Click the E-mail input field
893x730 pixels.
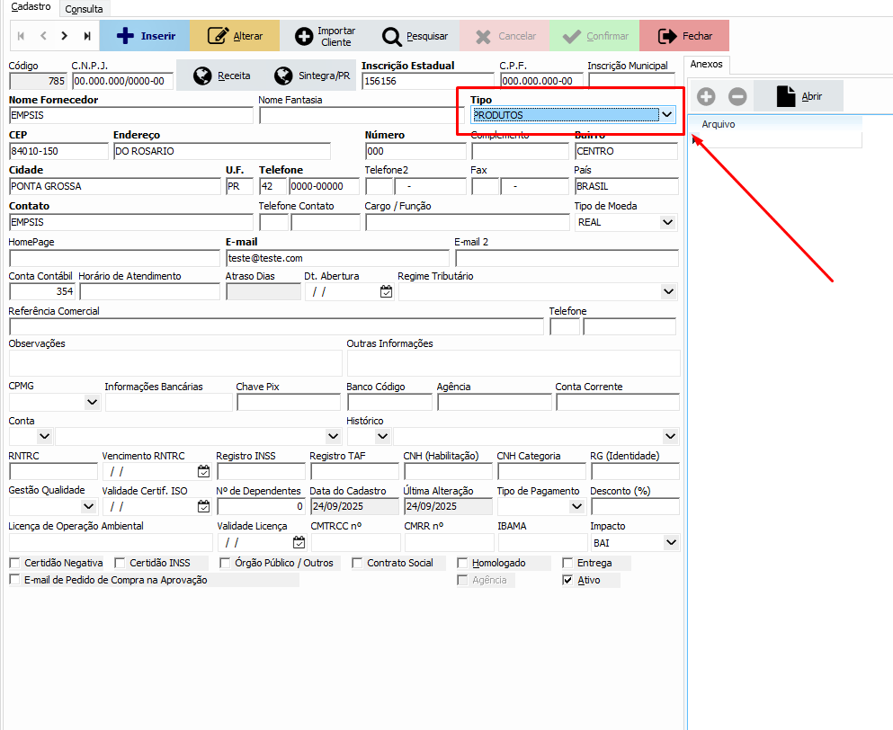(337, 258)
